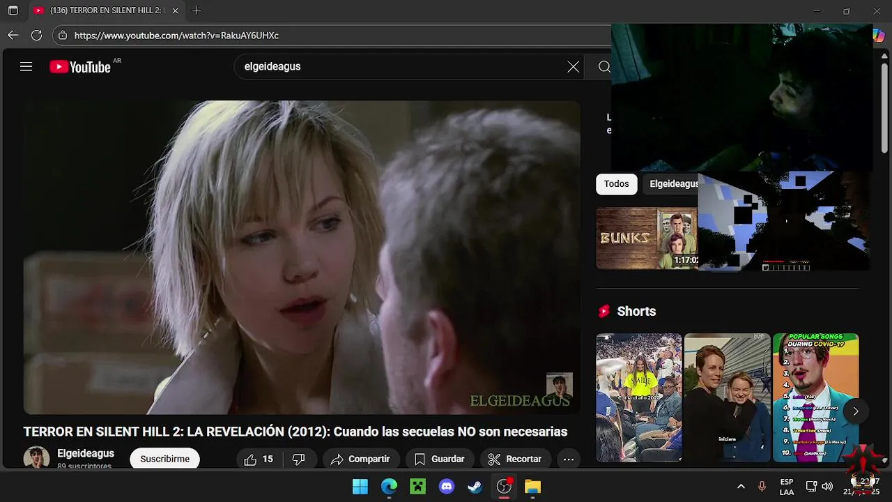
Task: Close the TERROR EN SILENT HILL tab
Action: point(175,10)
